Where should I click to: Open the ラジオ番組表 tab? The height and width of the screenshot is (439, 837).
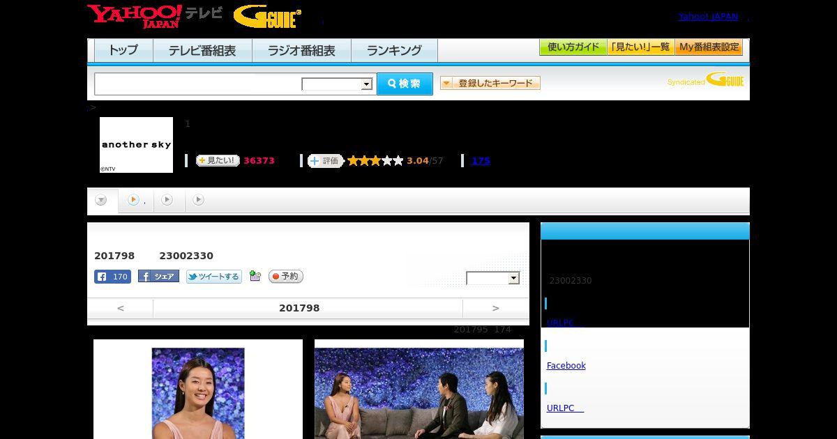click(301, 50)
